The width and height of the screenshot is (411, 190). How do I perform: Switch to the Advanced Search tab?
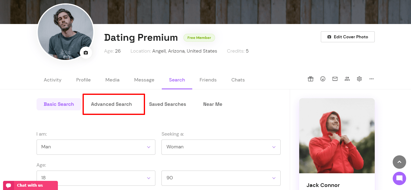[x=112, y=104]
